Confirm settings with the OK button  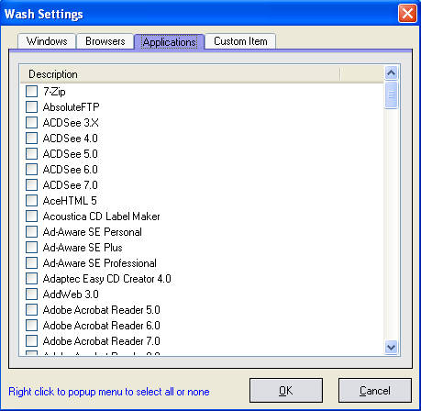286,390
